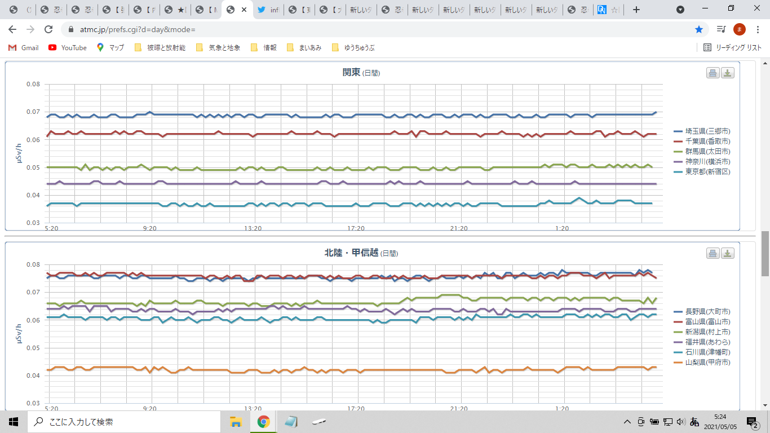Image resolution: width=770 pixels, height=433 pixels.
Task: Toggle the 石川県(津幡町) series
Action: click(x=702, y=352)
